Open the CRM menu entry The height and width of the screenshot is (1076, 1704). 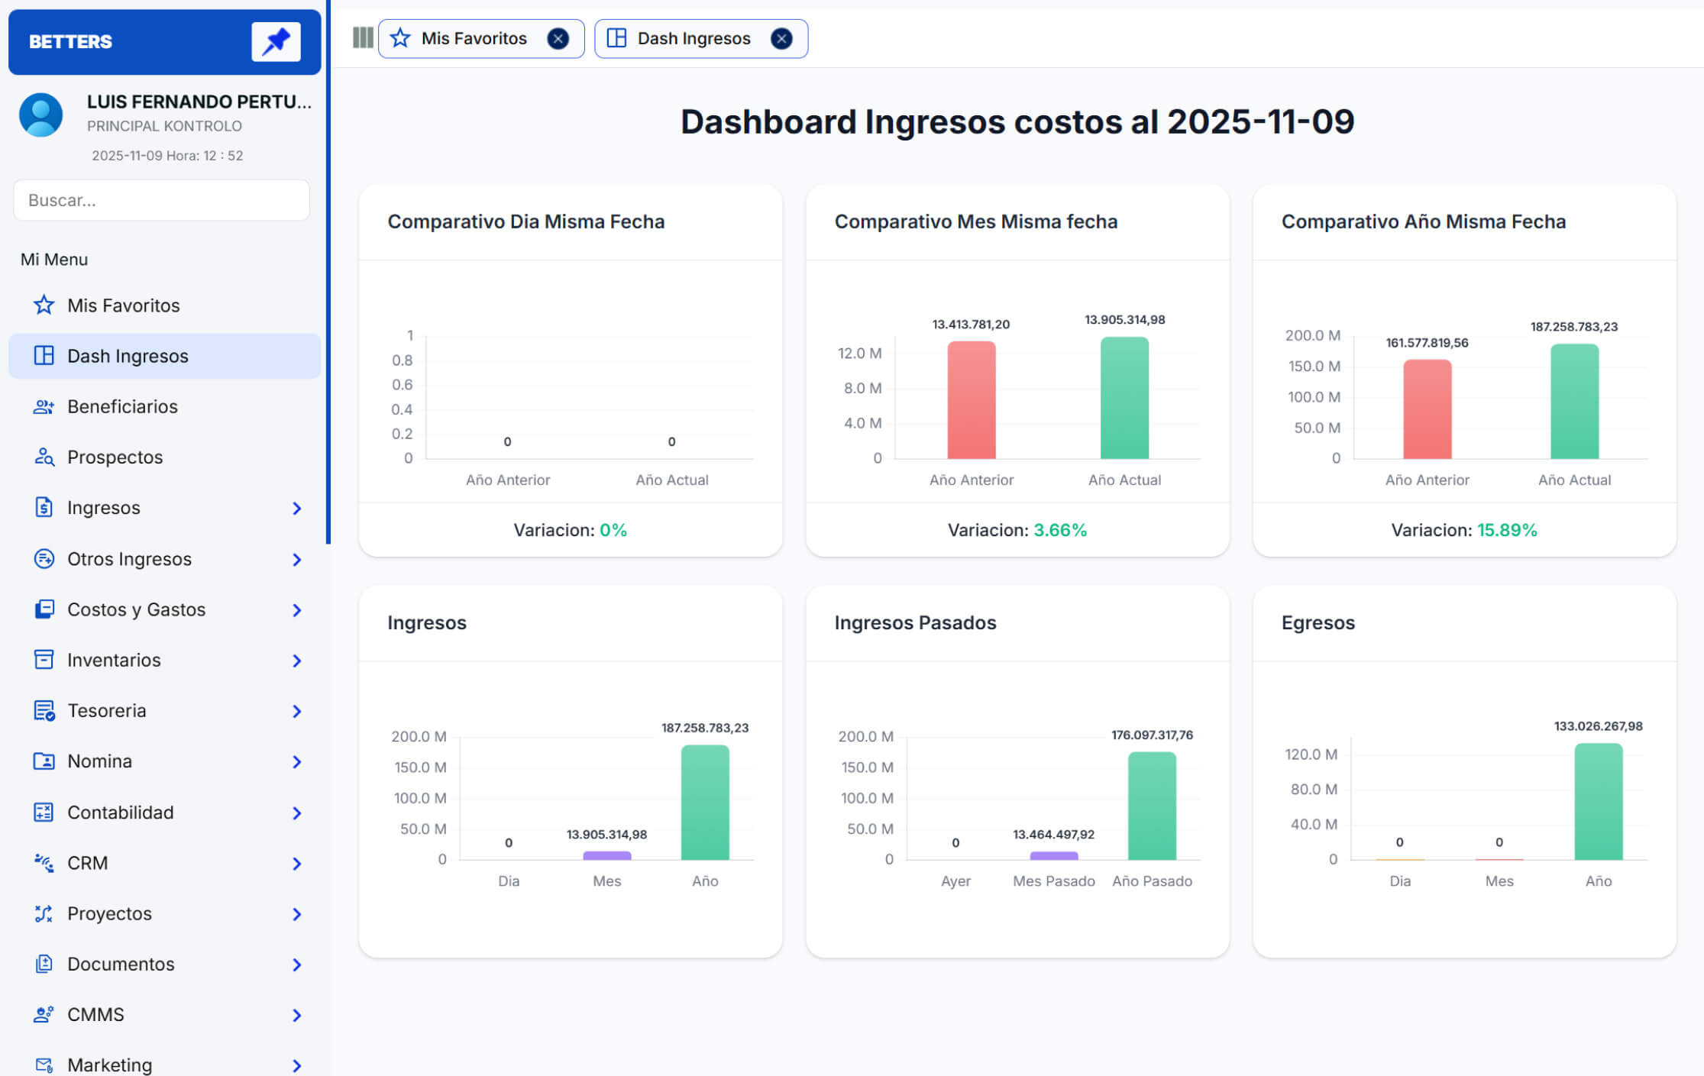[88, 863]
